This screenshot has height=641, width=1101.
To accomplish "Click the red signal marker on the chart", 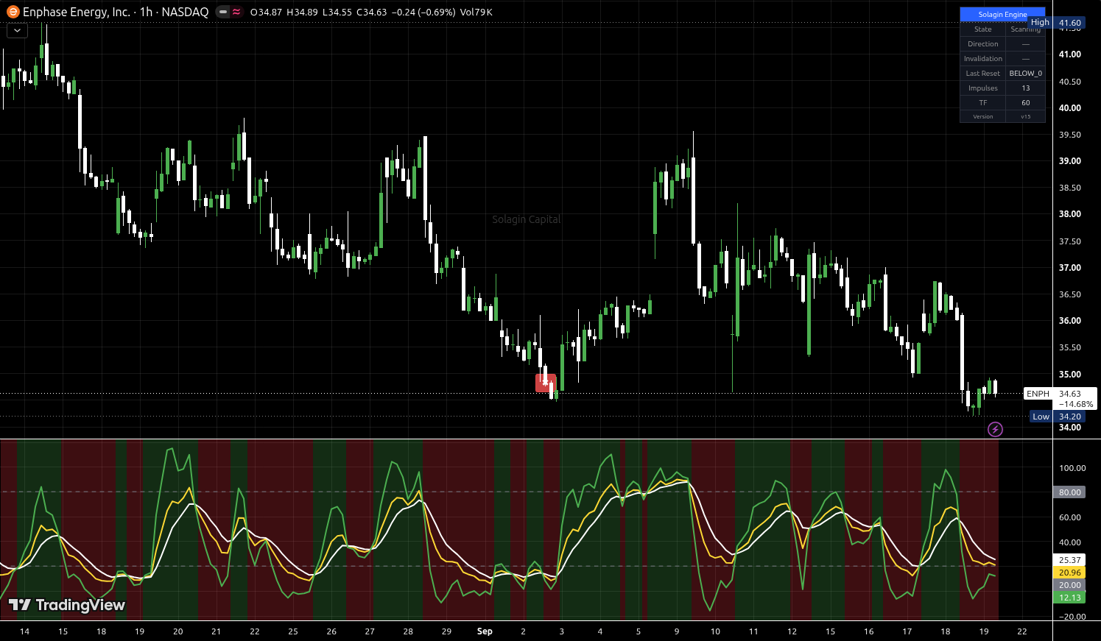I will (546, 383).
